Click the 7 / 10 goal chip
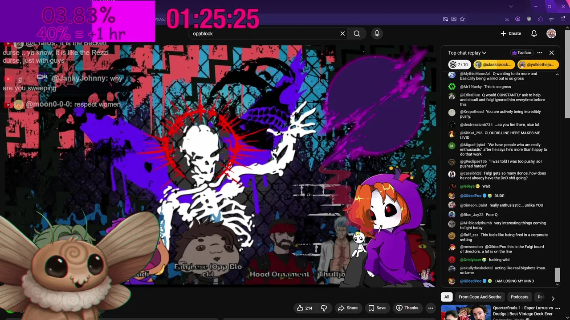The height and width of the screenshot is (320, 570). (459, 64)
